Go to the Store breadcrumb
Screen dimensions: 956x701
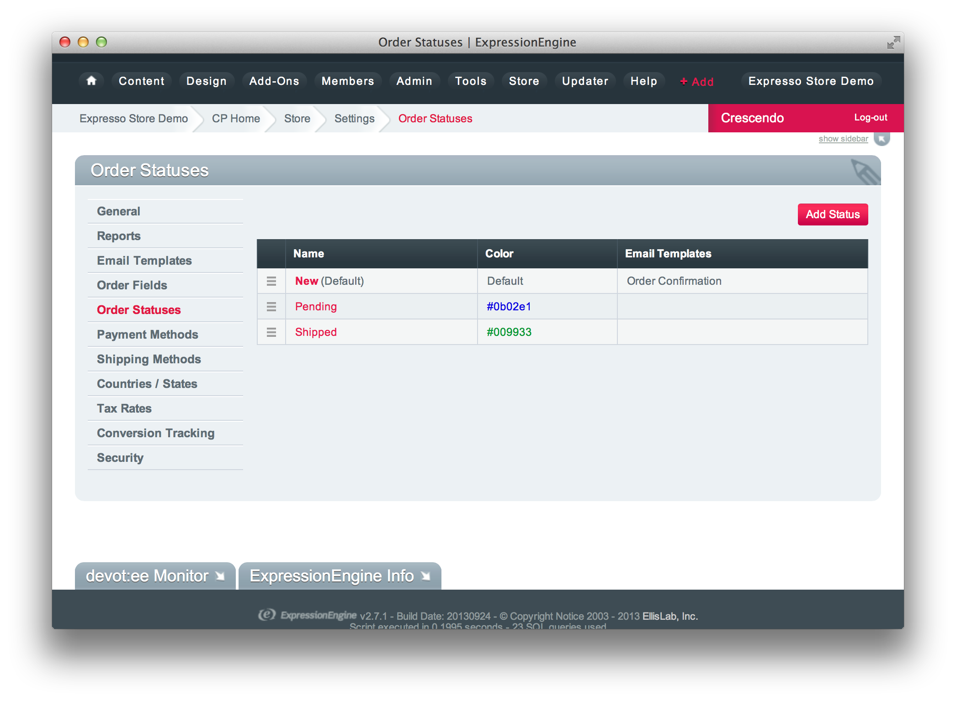297,118
